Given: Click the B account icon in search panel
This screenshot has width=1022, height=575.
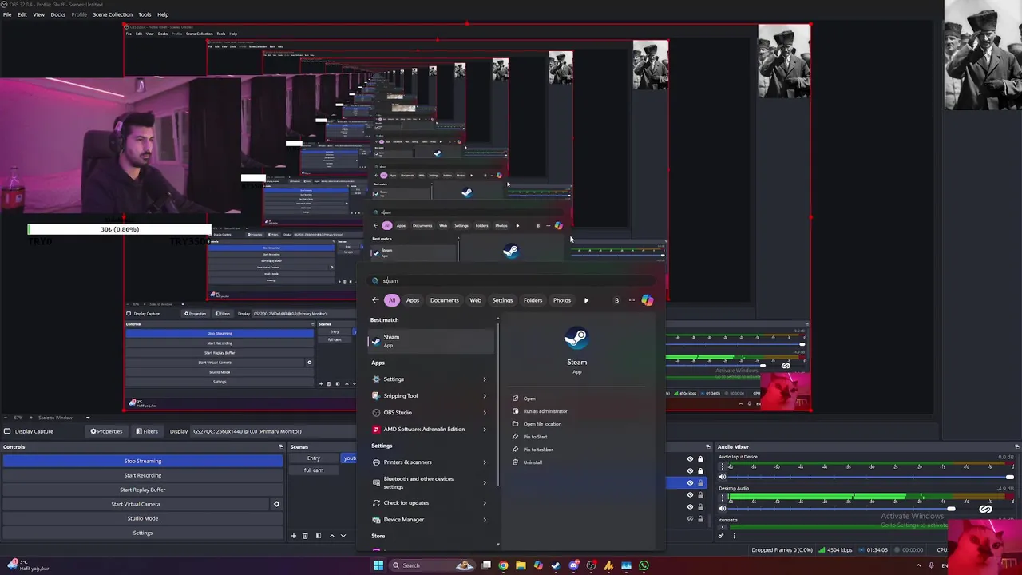Looking at the screenshot, I should click(616, 300).
